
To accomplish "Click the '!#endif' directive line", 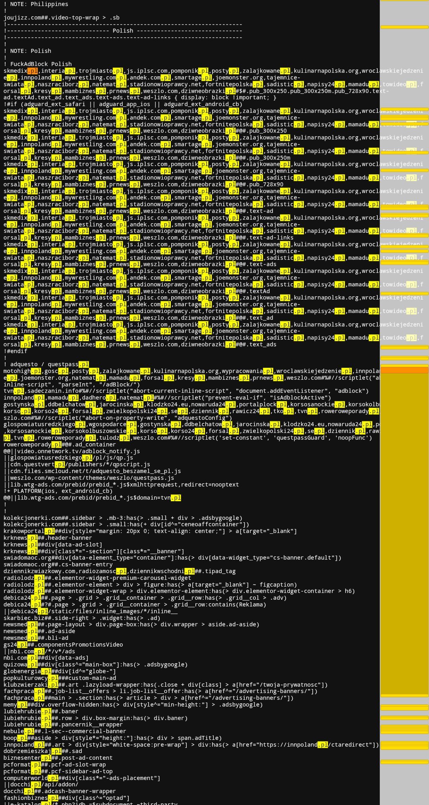I will pos(15,351).
